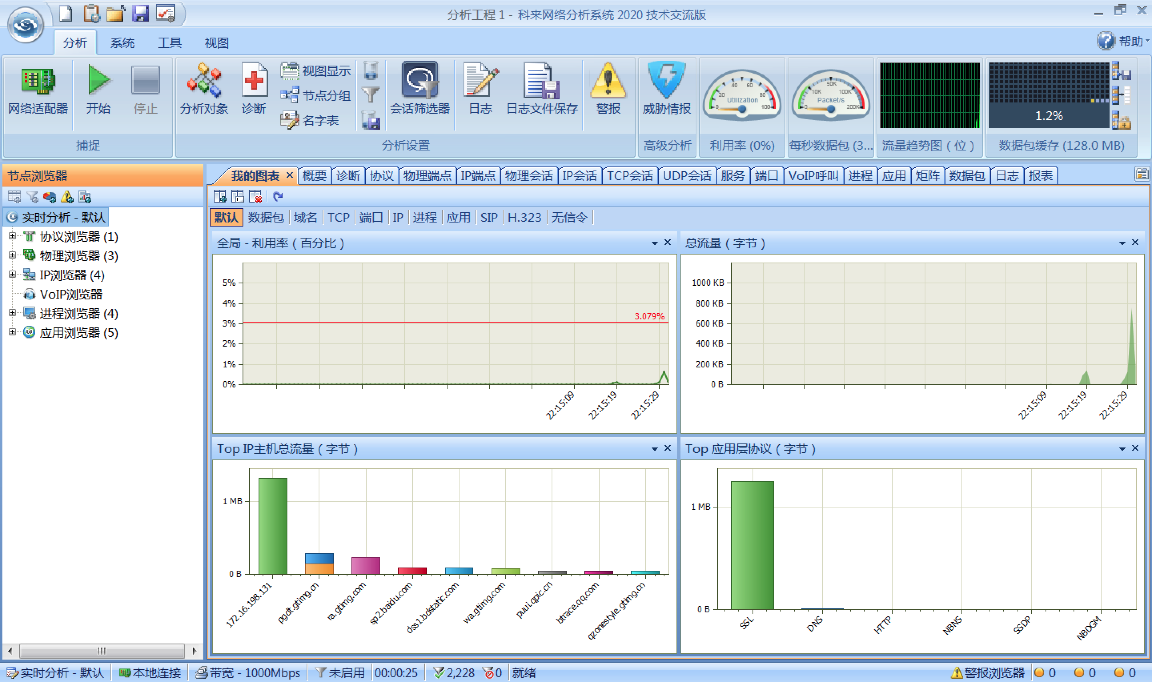1152x682 pixels.
Task: Open dropdown arrow of 总流量 chart panel
Action: point(1122,243)
